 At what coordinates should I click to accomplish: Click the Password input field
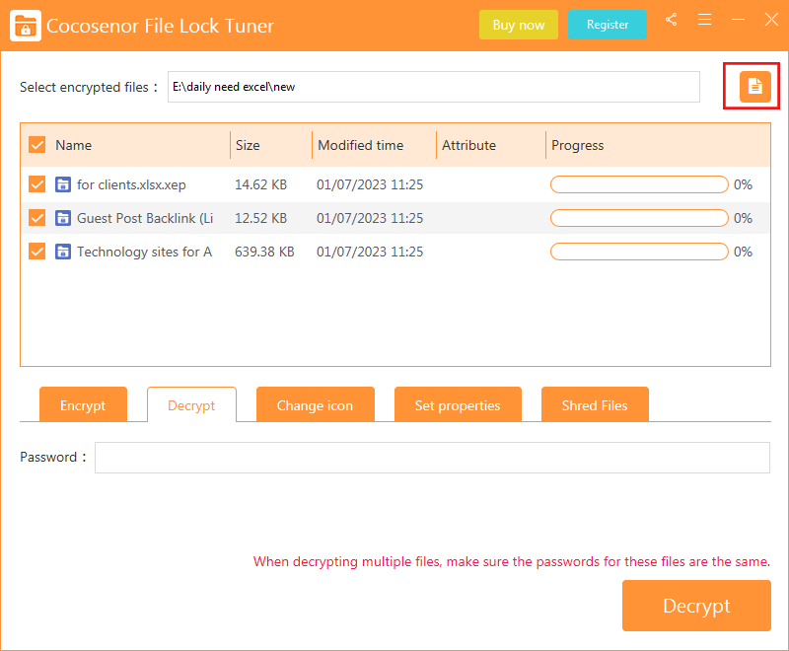(432, 458)
